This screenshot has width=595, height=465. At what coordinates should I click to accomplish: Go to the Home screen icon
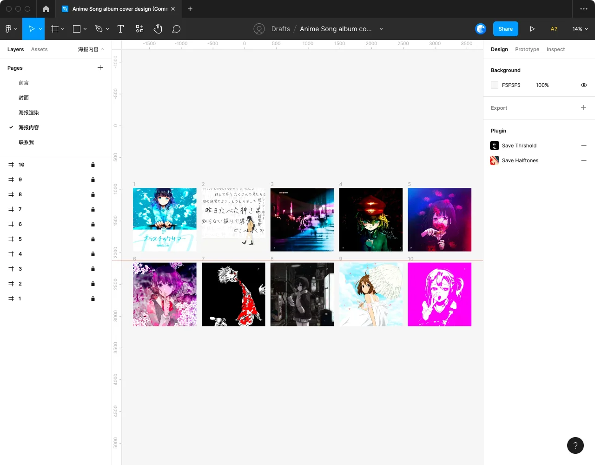(46, 9)
